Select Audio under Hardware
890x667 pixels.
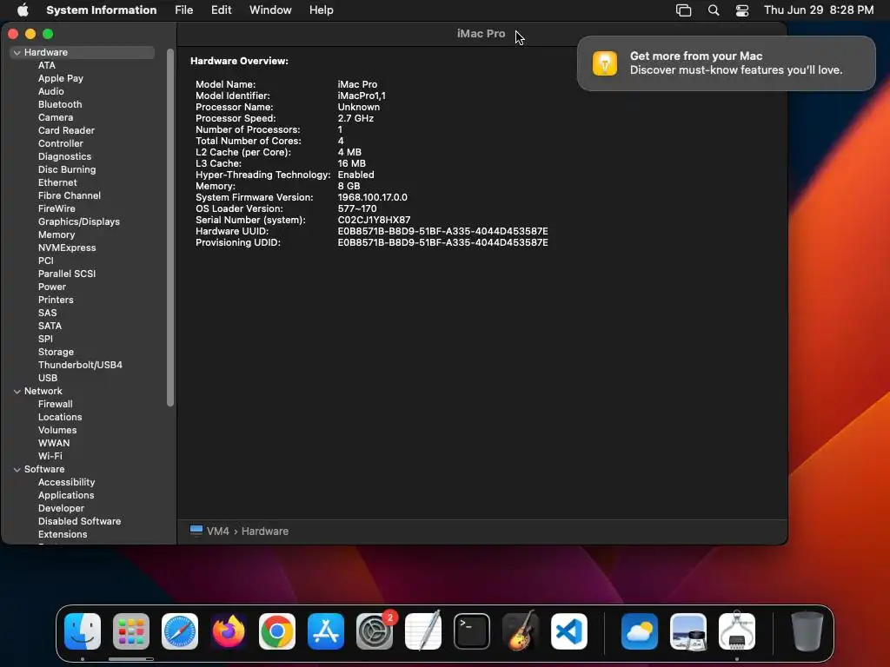51,91
